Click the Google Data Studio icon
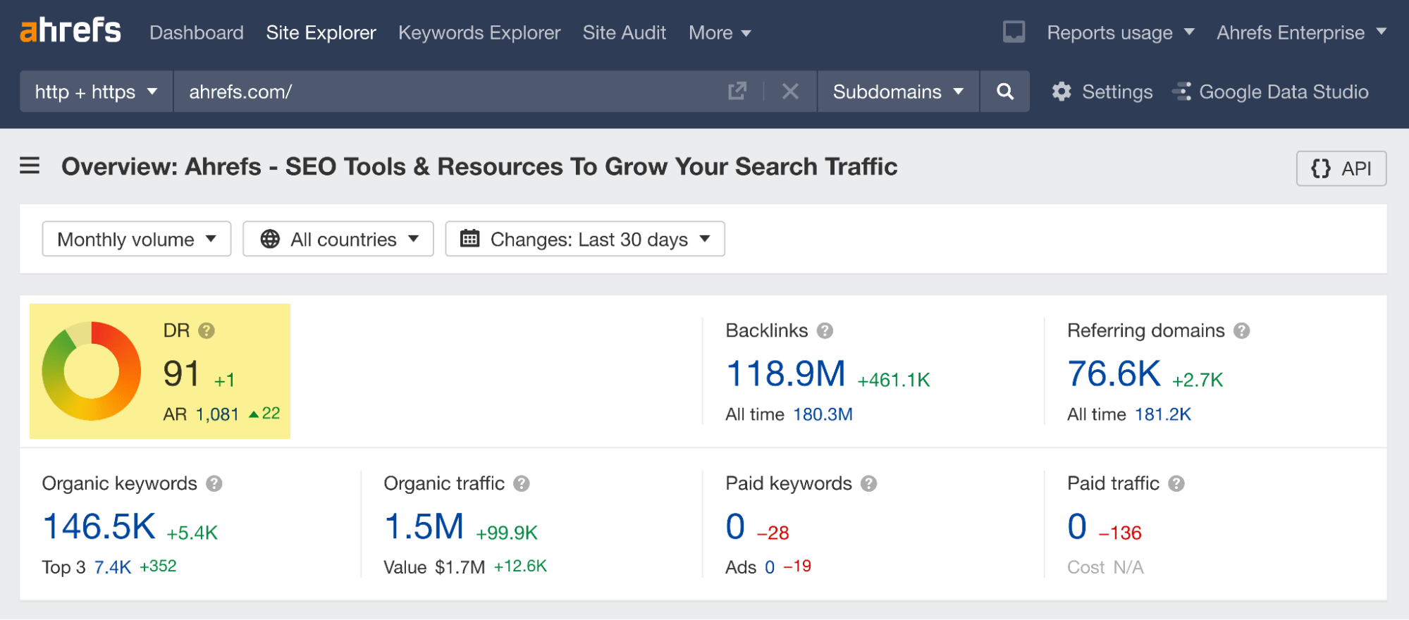The width and height of the screenshot is (1409, 620). 1182,92
